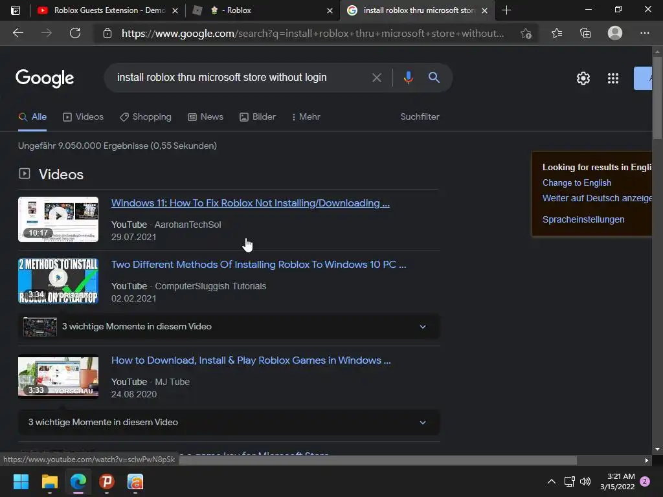Select the Bilder results tab
This screenshot has width=663, height=497.
coord(258,117)
